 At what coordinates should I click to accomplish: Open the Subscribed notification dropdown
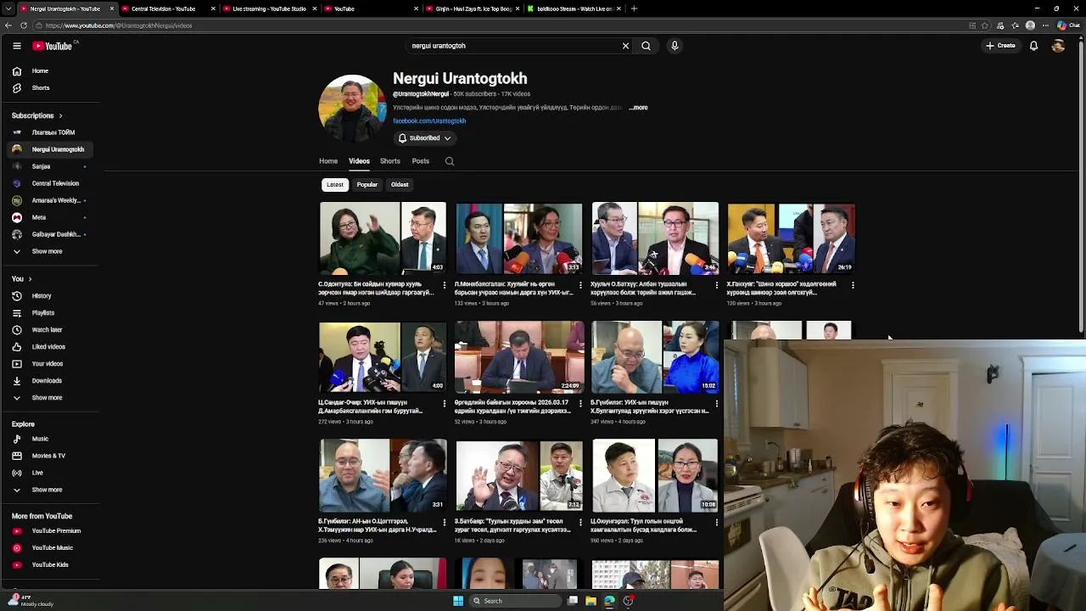pos(424,138)
